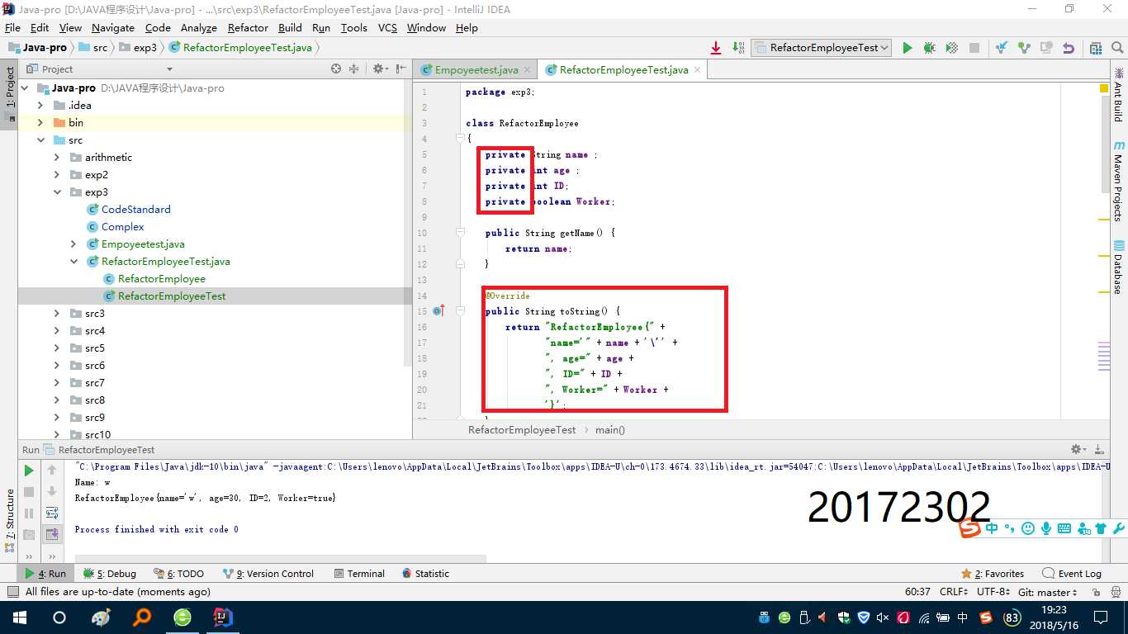Expand the arithmetic folder
The width and height of the screenshot is (1128, 634).
point(57,158)
